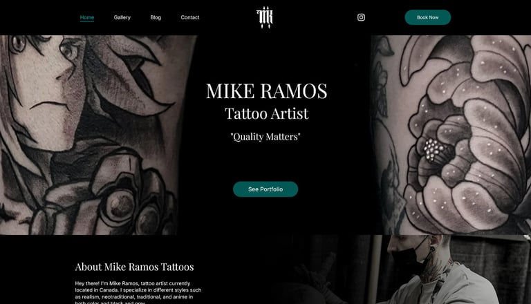
Task: Open the Blog menu link
Action: click(156, 17)
